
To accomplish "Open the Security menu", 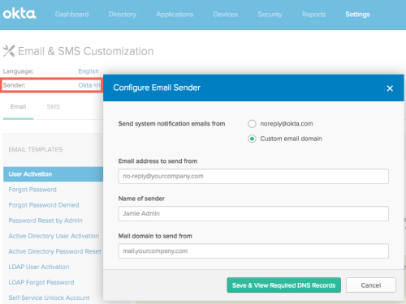I will (270, 15).
